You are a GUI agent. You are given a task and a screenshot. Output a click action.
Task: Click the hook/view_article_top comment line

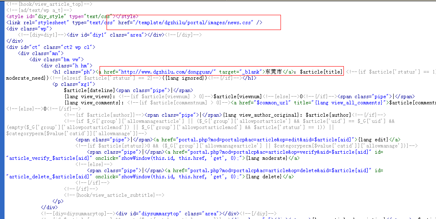coord(49,4)
